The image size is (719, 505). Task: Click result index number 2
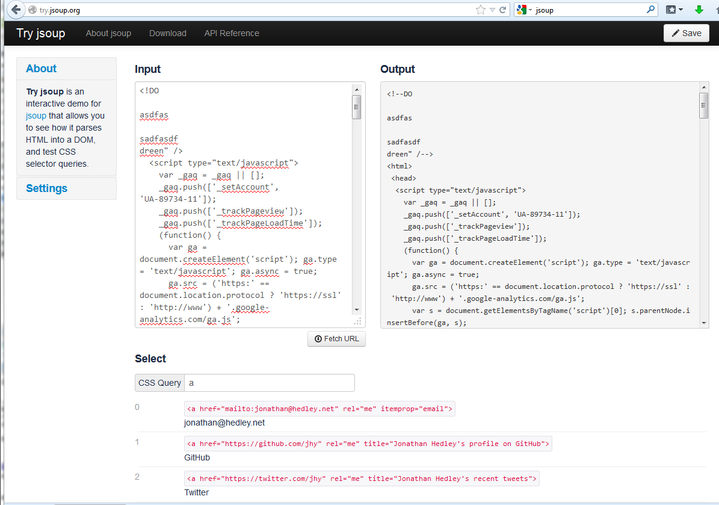click(137, 477)
